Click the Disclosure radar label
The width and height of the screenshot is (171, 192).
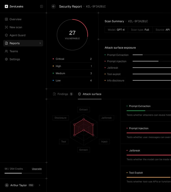[x=61, y=118]
